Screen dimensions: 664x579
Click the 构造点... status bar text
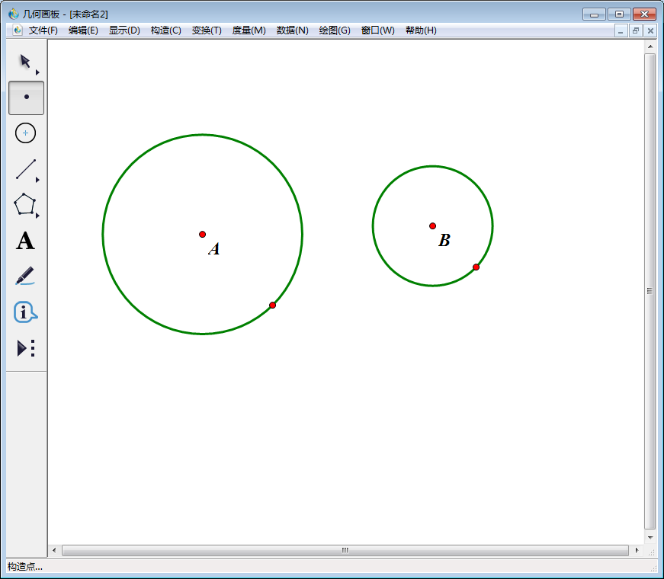(25, 567)
